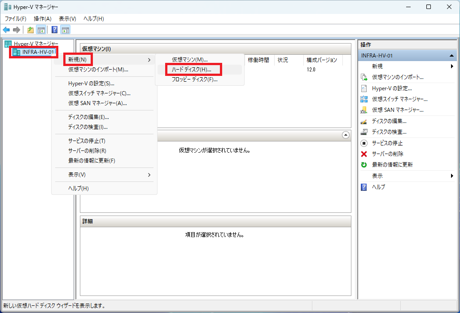Open the ヘルプ(H) menu in the menu bar
Image resolution: width=460 pixels, height=313 pixels.
point(94,19)
